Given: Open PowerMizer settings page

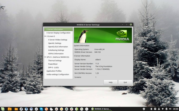Looking at the screenshot, I should pos(53,64).
